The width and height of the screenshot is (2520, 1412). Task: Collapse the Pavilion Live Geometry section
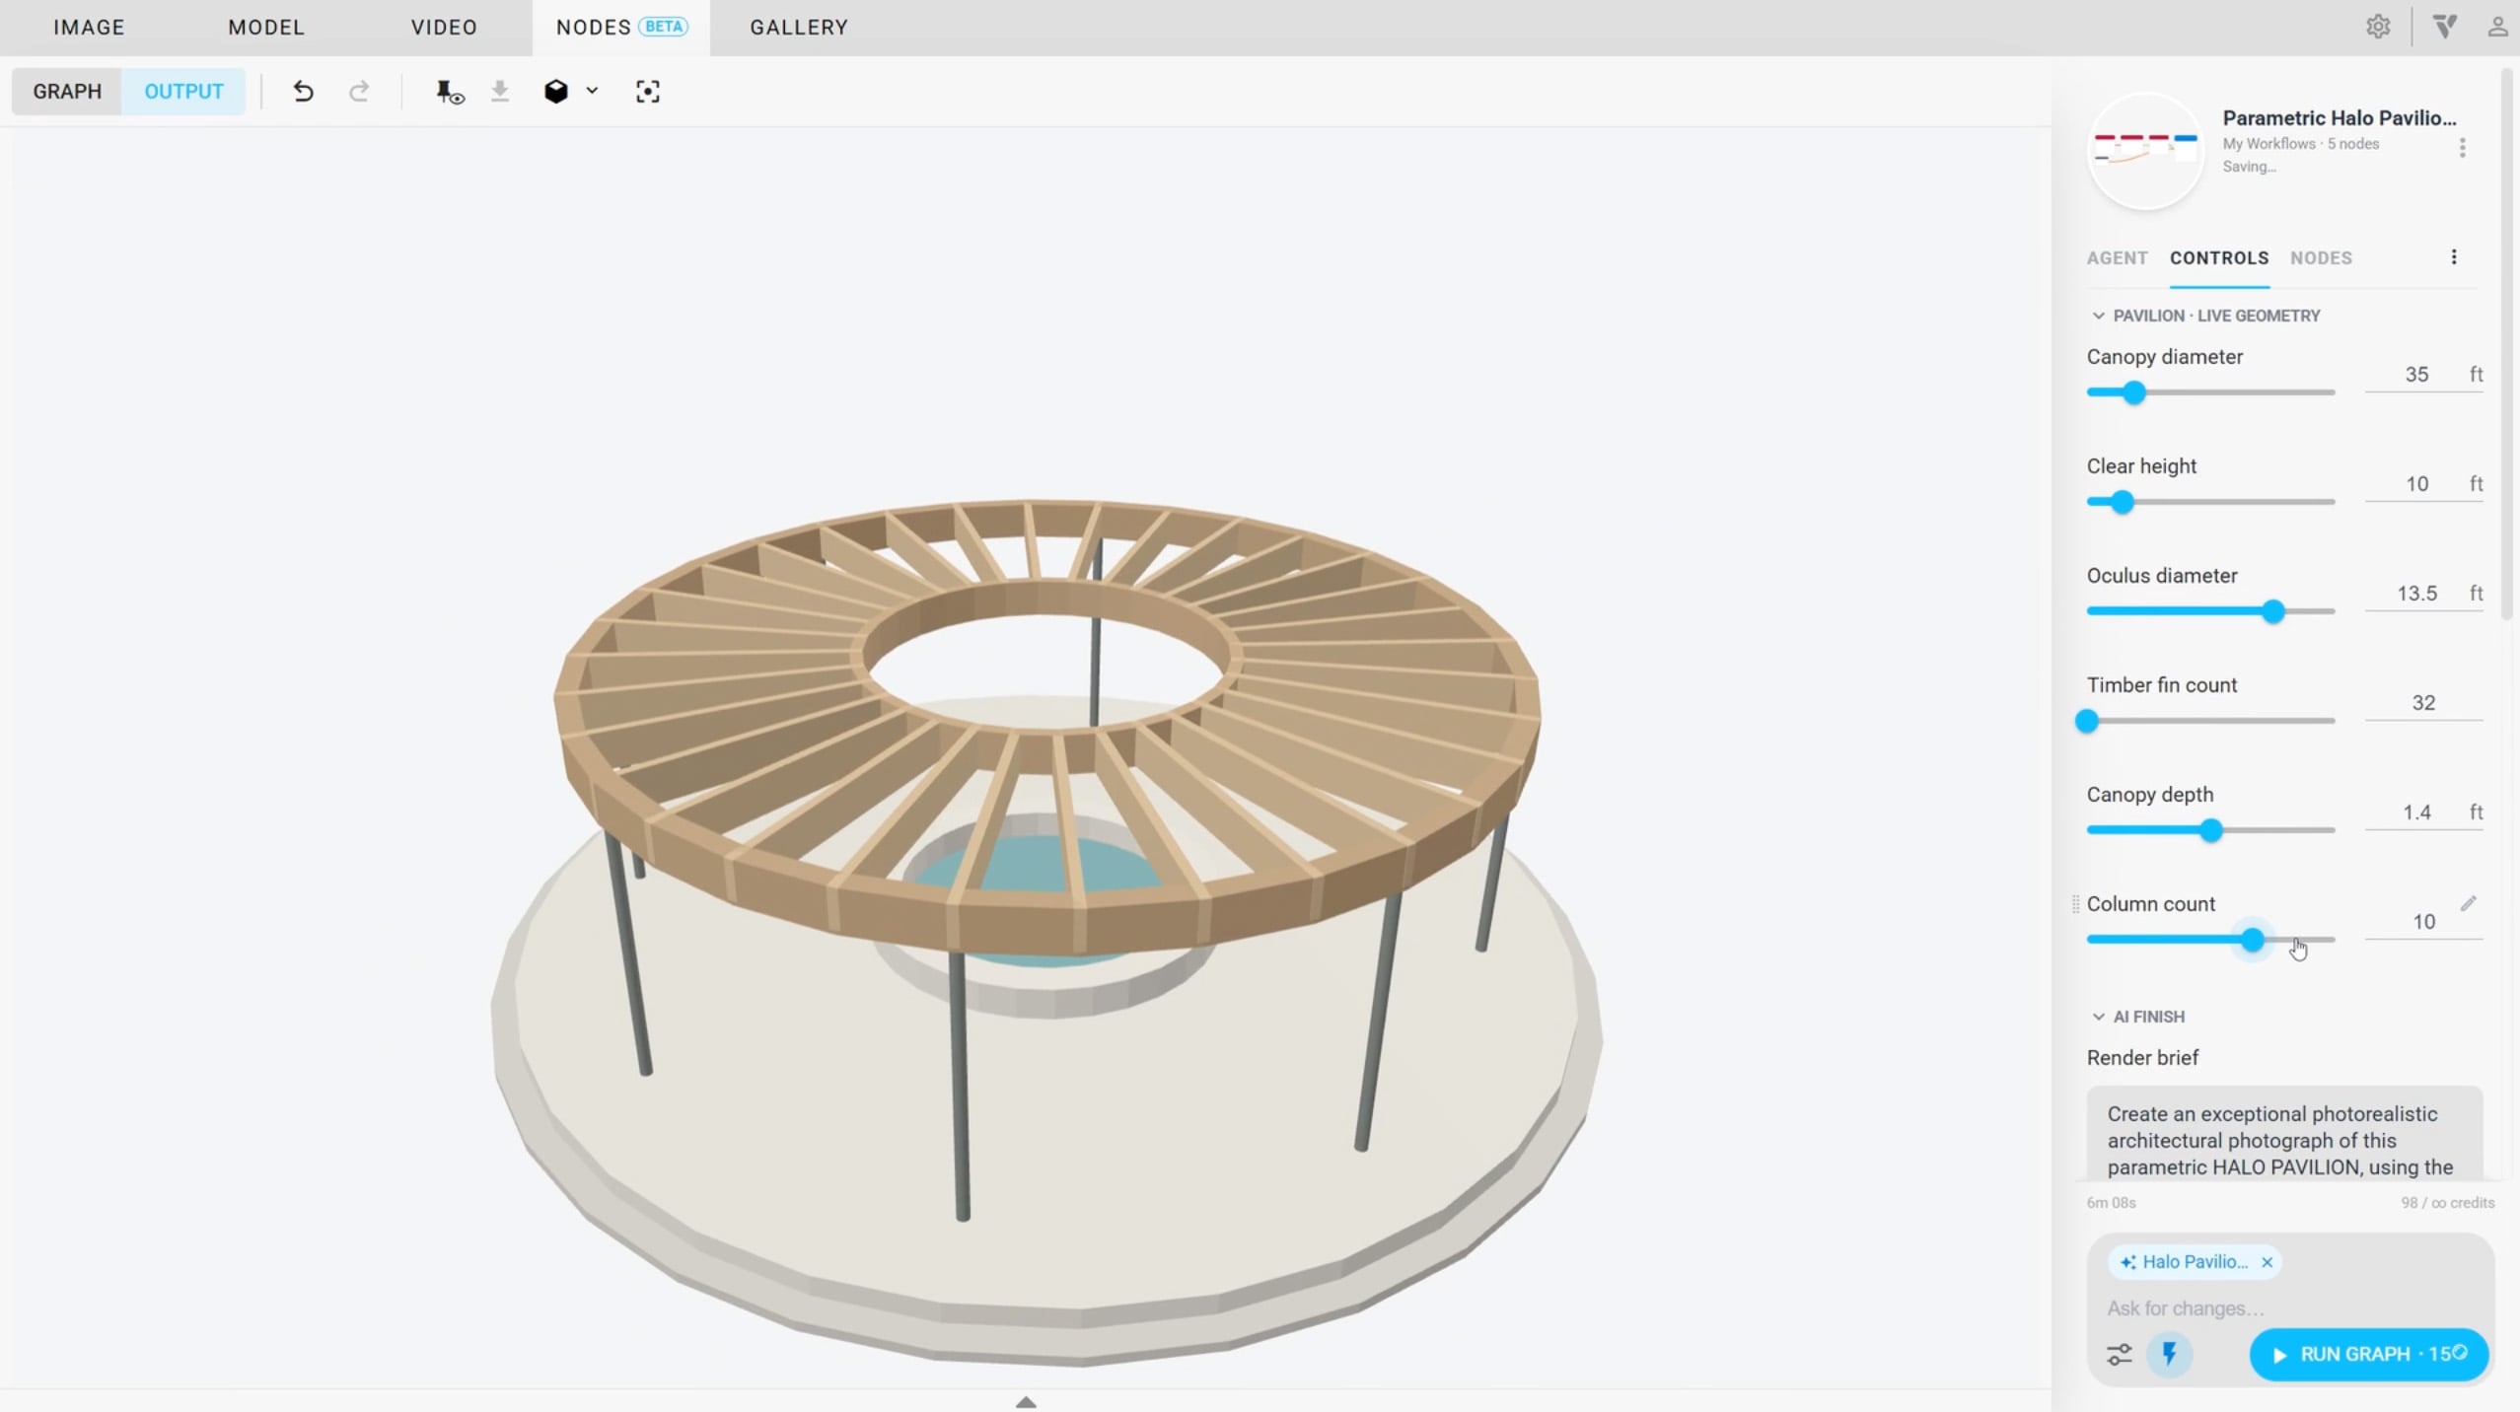point(2098,316)
